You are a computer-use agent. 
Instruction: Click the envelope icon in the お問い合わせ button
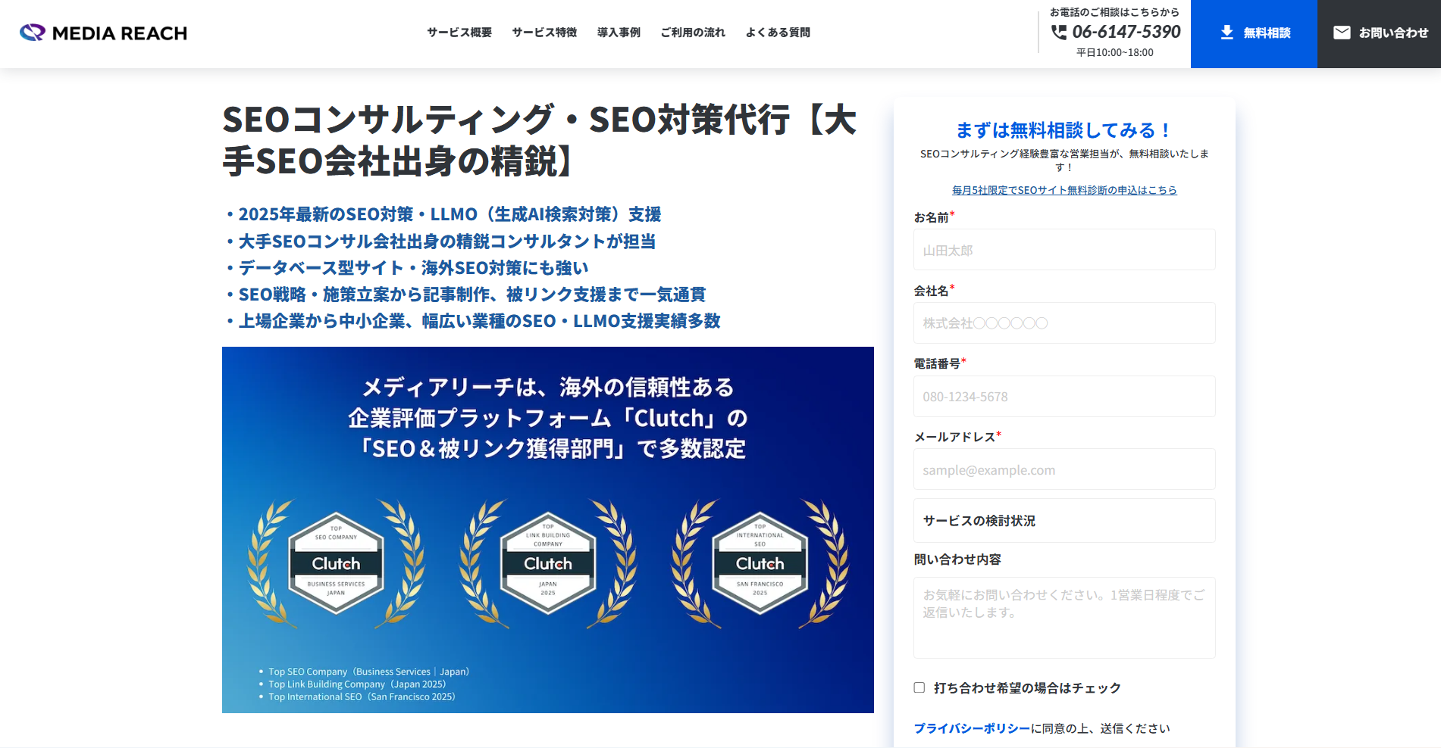1342,32
